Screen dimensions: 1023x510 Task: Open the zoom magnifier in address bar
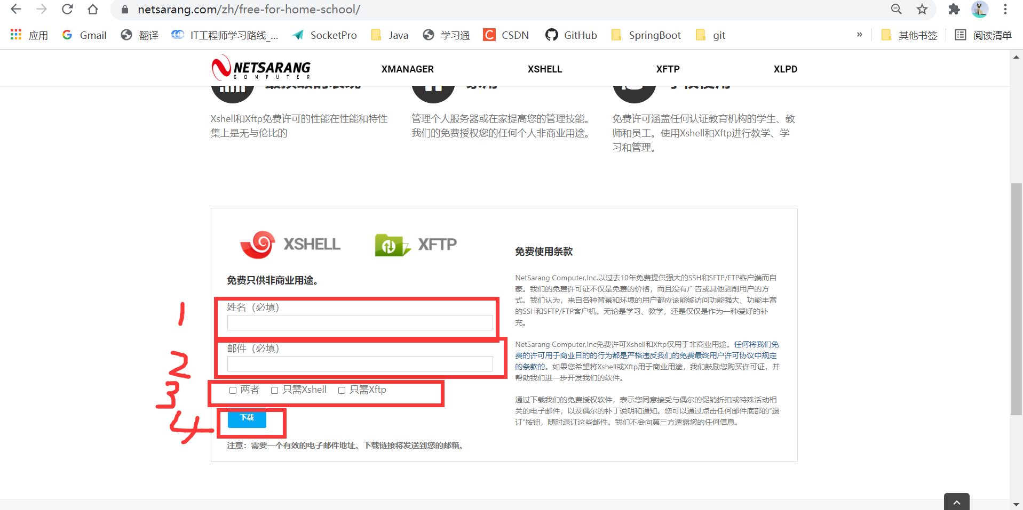tap(897, 9)
